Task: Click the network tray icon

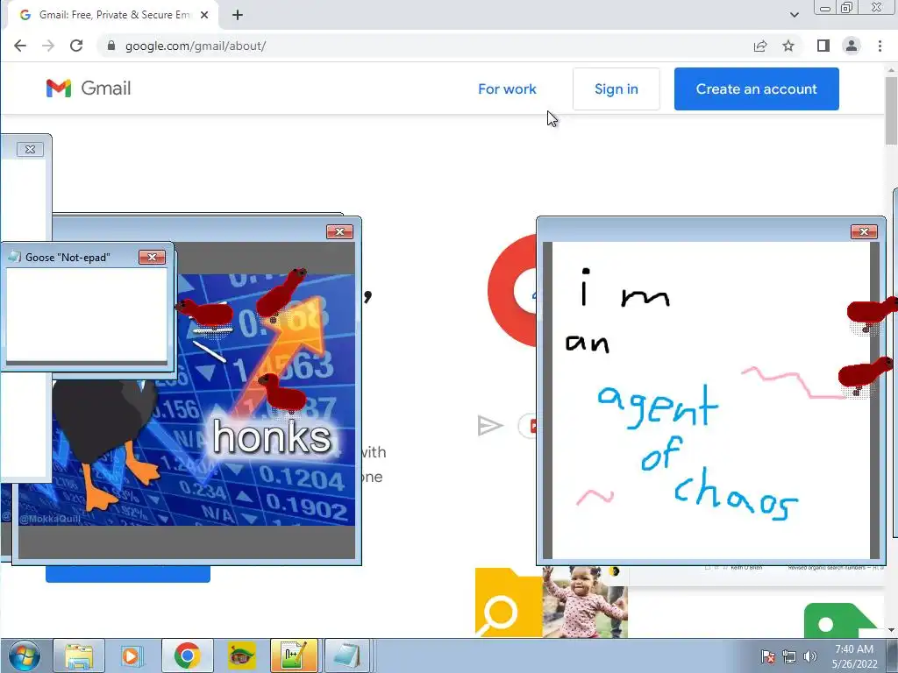Action: (x=789, y=657)
